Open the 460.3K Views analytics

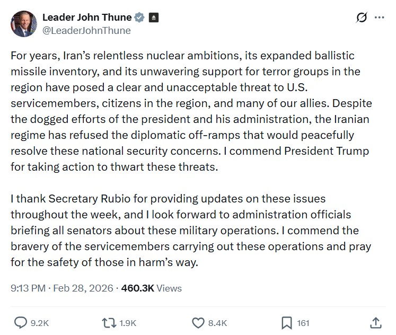point(152,288)
